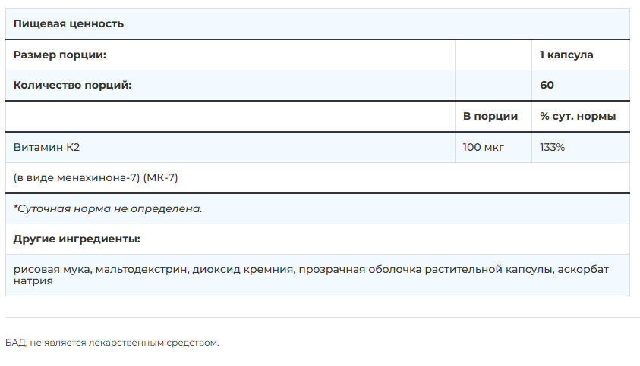Click the Другие ингредиенты heading

[x=77, y=239]
